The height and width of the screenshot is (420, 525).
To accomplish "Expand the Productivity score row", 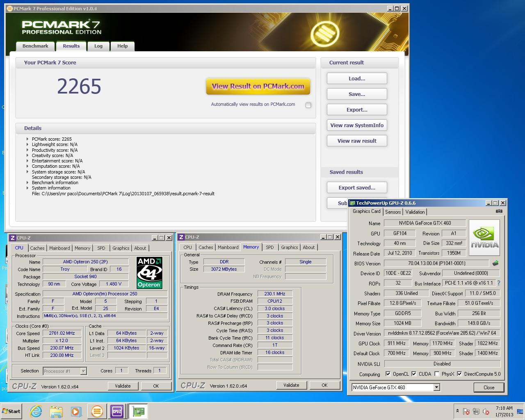I will [27, 150].
